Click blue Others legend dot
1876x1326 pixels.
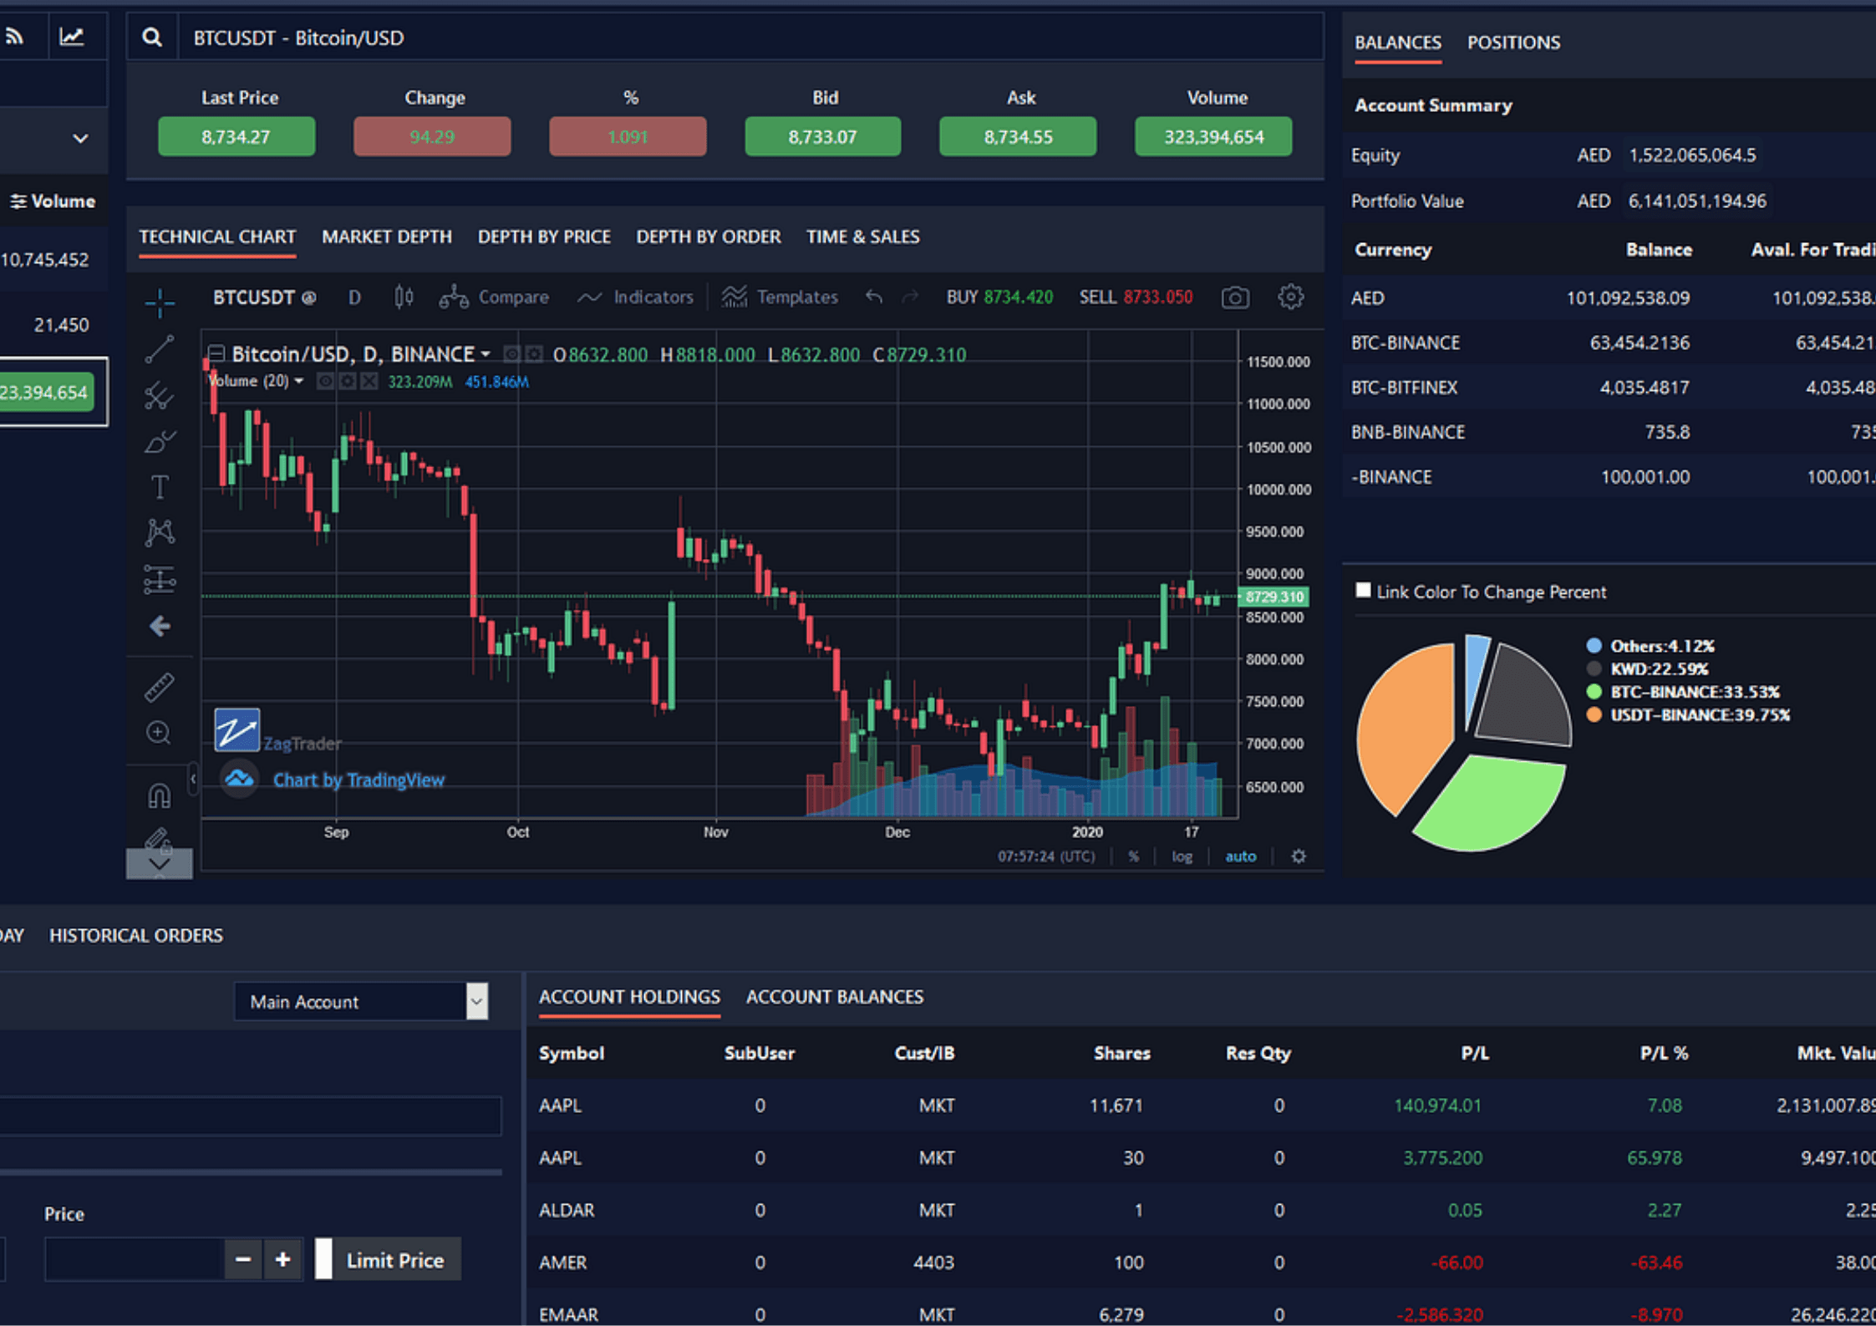(1594, 645)
